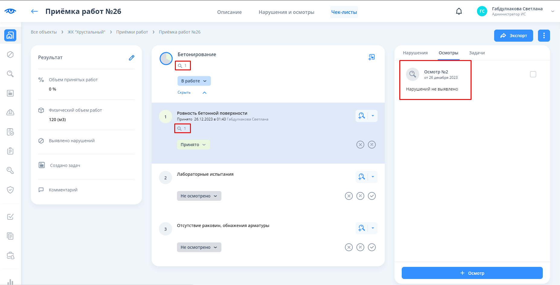This screenshot has width=560, height=285.
Task: Edit the Результат panel with pencil icon
Action: (x=131, y=58)
